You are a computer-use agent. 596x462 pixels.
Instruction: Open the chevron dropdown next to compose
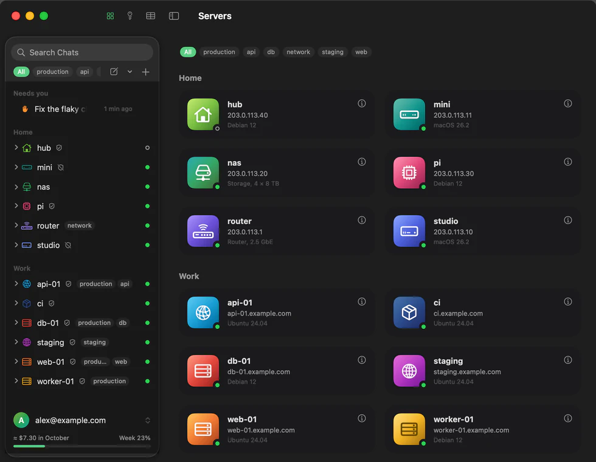coord(130,72)
